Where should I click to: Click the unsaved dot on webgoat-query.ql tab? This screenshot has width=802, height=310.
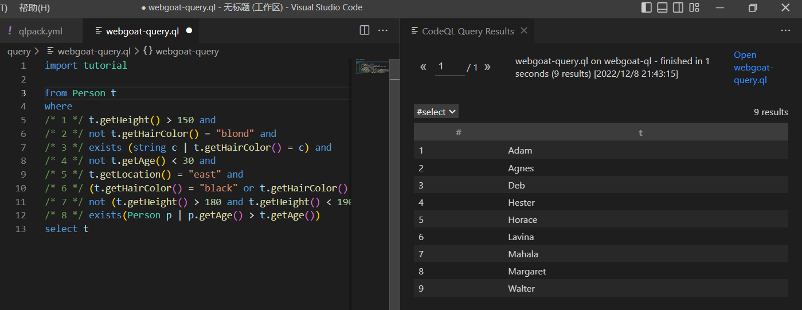(x=189, y=31)
